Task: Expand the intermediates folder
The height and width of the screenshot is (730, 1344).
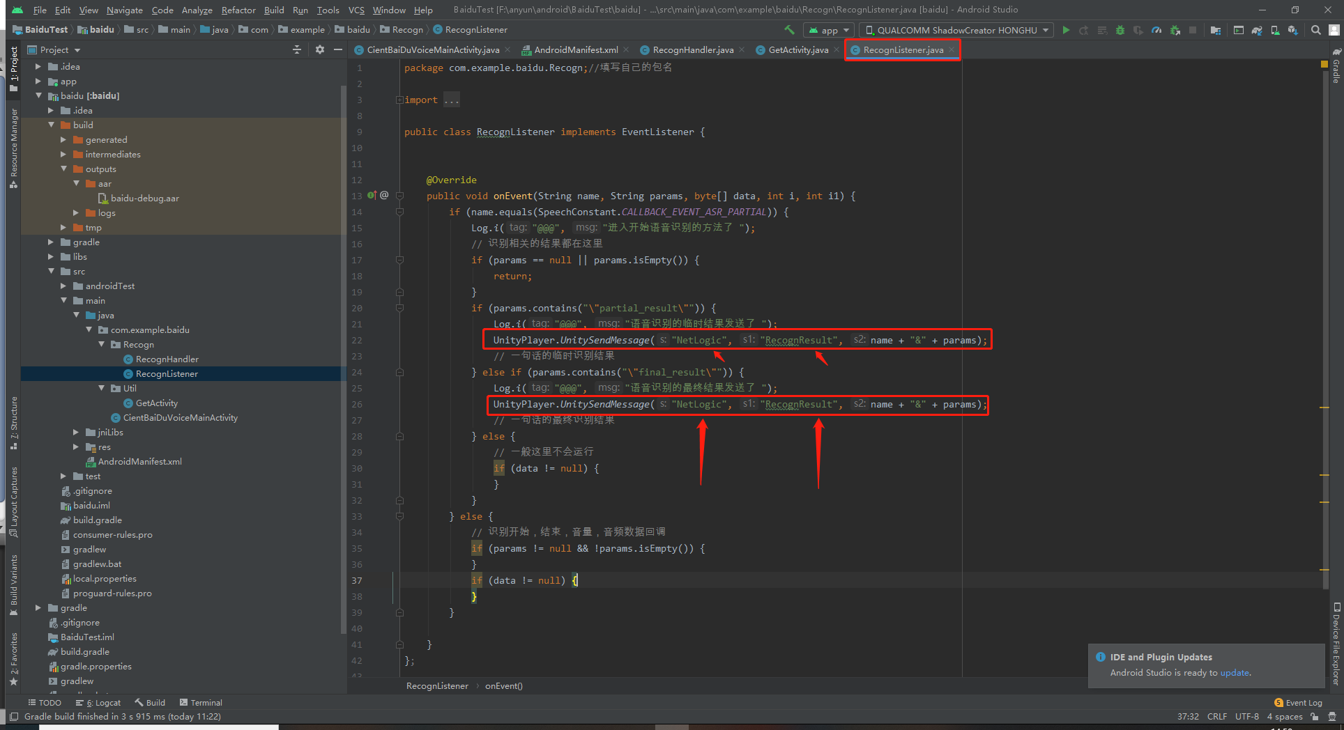Action: (64, 154)
